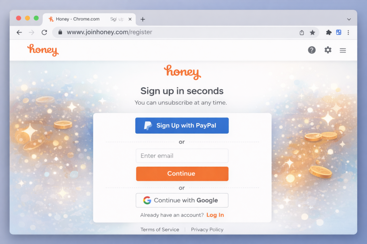Focus the Enter email input field

click(x=182, y=156)
